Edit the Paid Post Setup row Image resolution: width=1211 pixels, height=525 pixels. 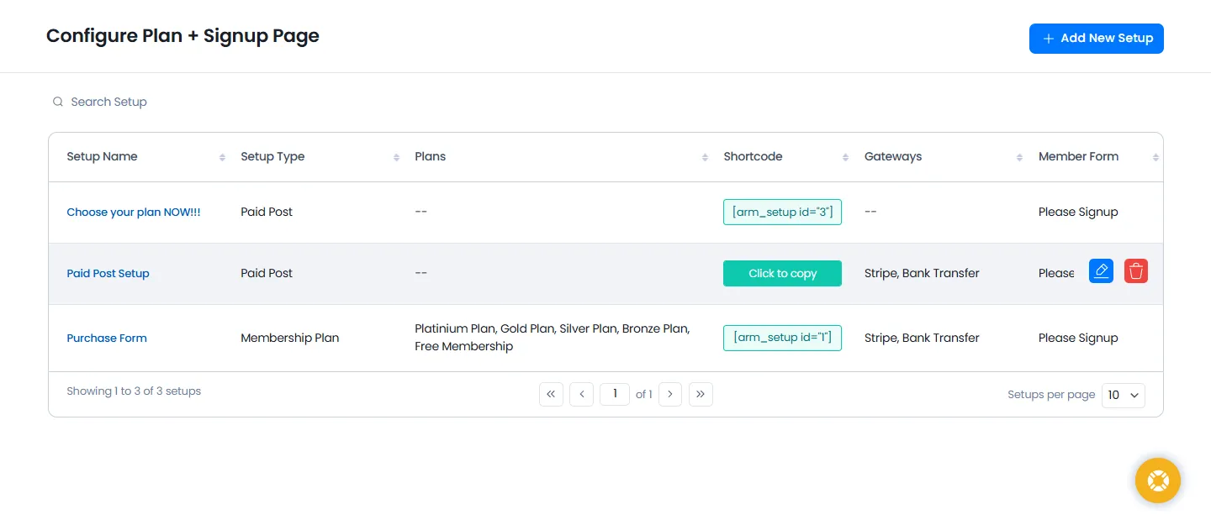1101,271
